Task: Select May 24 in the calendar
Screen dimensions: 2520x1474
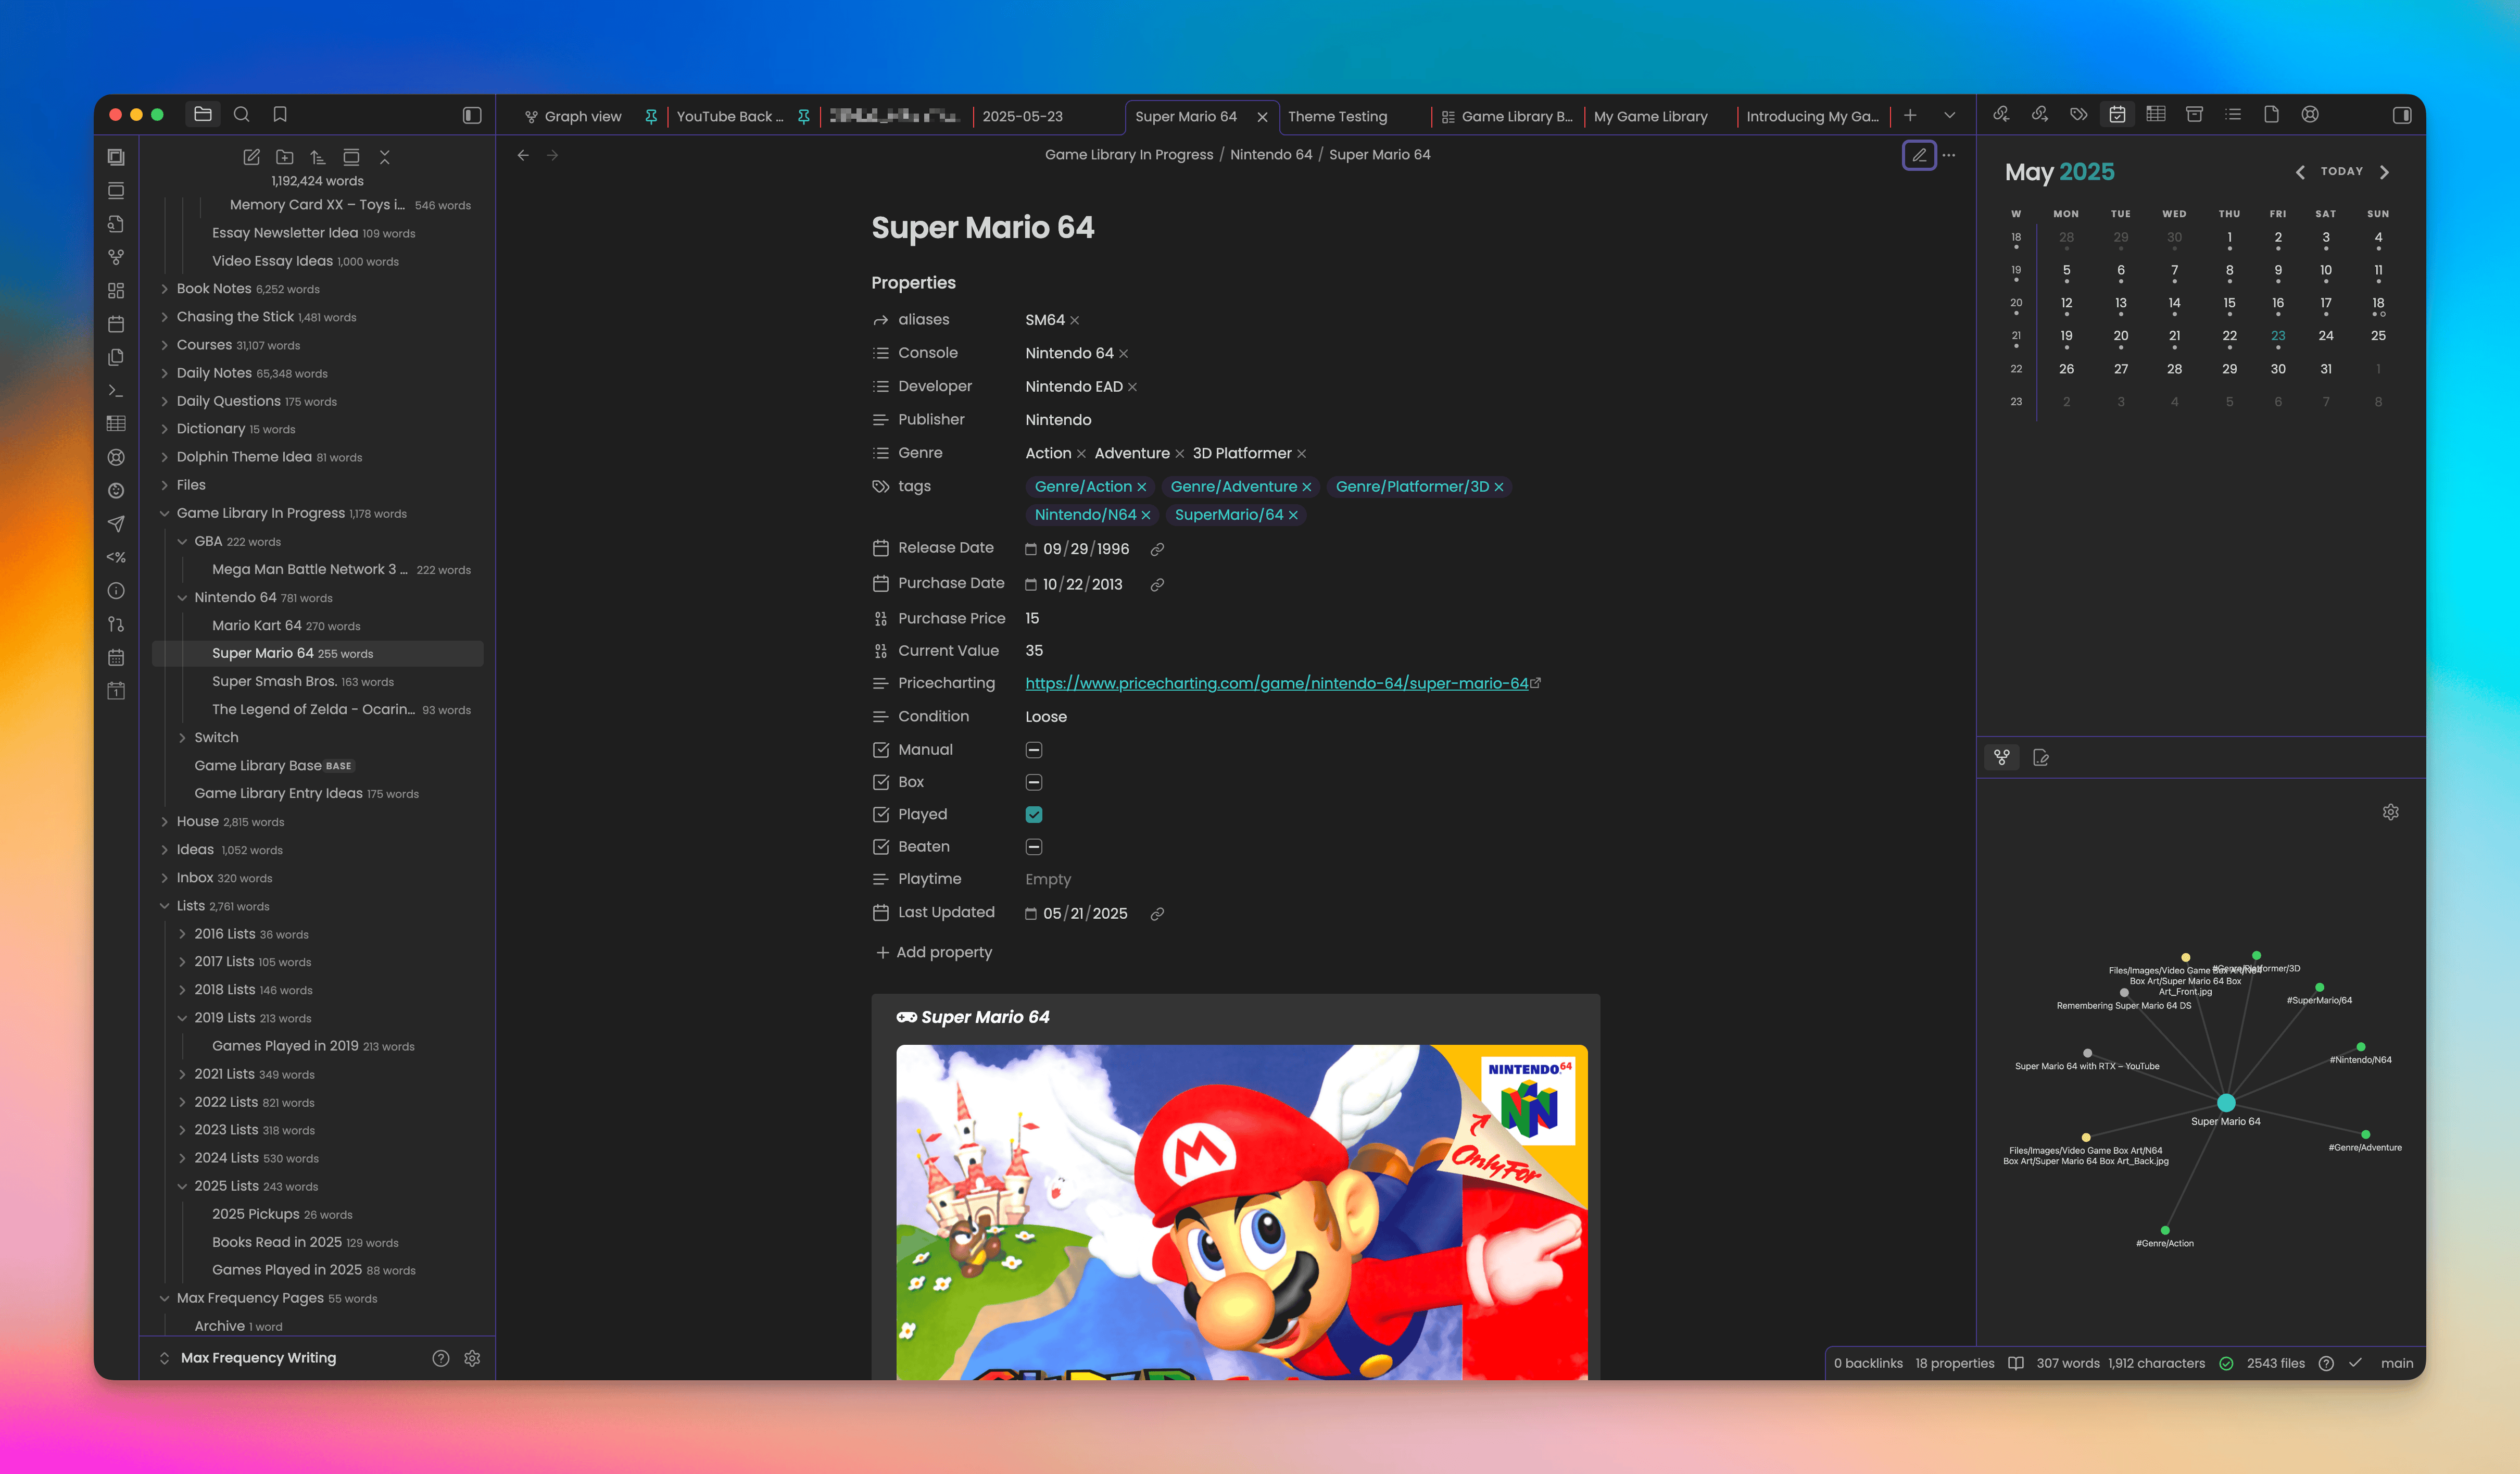Action: [x=2325, y=336]
